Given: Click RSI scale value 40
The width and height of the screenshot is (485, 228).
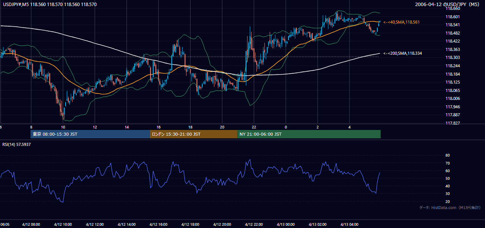Looking at the screenshot, I should pyautogui.click(x=447, y=186).
